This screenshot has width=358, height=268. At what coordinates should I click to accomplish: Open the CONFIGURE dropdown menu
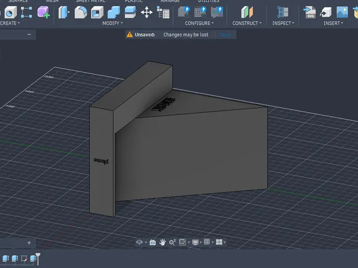pyautogui.click(x=199, y=23)
